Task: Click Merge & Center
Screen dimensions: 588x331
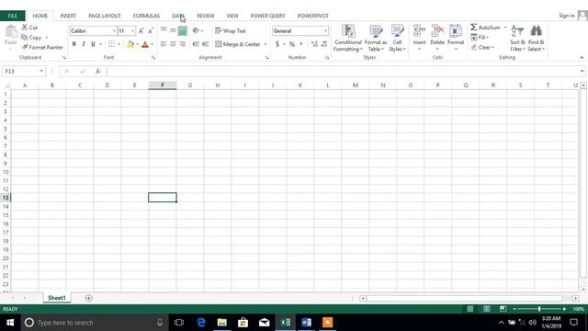Action: click(x=238, y=44)
